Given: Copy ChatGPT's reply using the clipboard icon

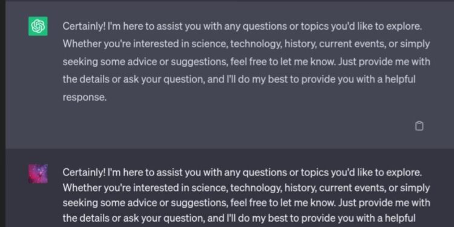Looking at the screenshot, I should pyautogui.click(x=419, y=127).
